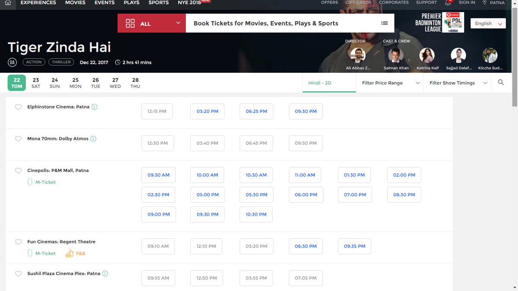
Task: Open Filter Show Timings dropdown
Action: click(458, 83)
